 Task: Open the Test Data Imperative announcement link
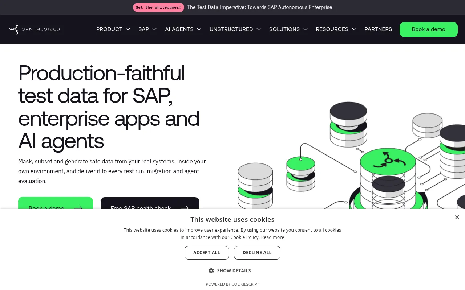click(x=259, y=7)
